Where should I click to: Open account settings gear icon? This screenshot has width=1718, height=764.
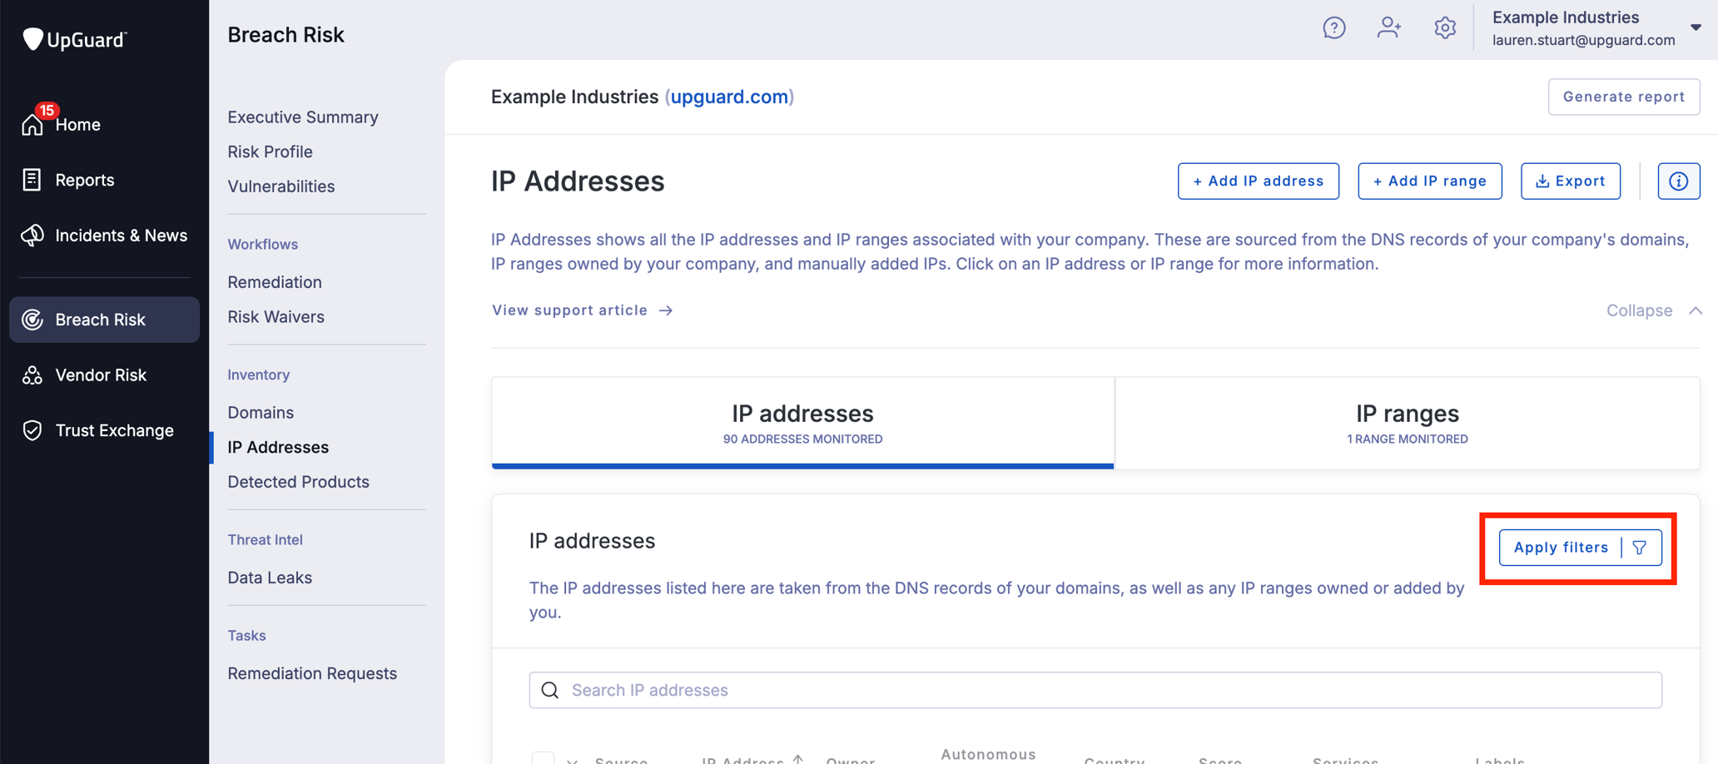[1445, 27]
